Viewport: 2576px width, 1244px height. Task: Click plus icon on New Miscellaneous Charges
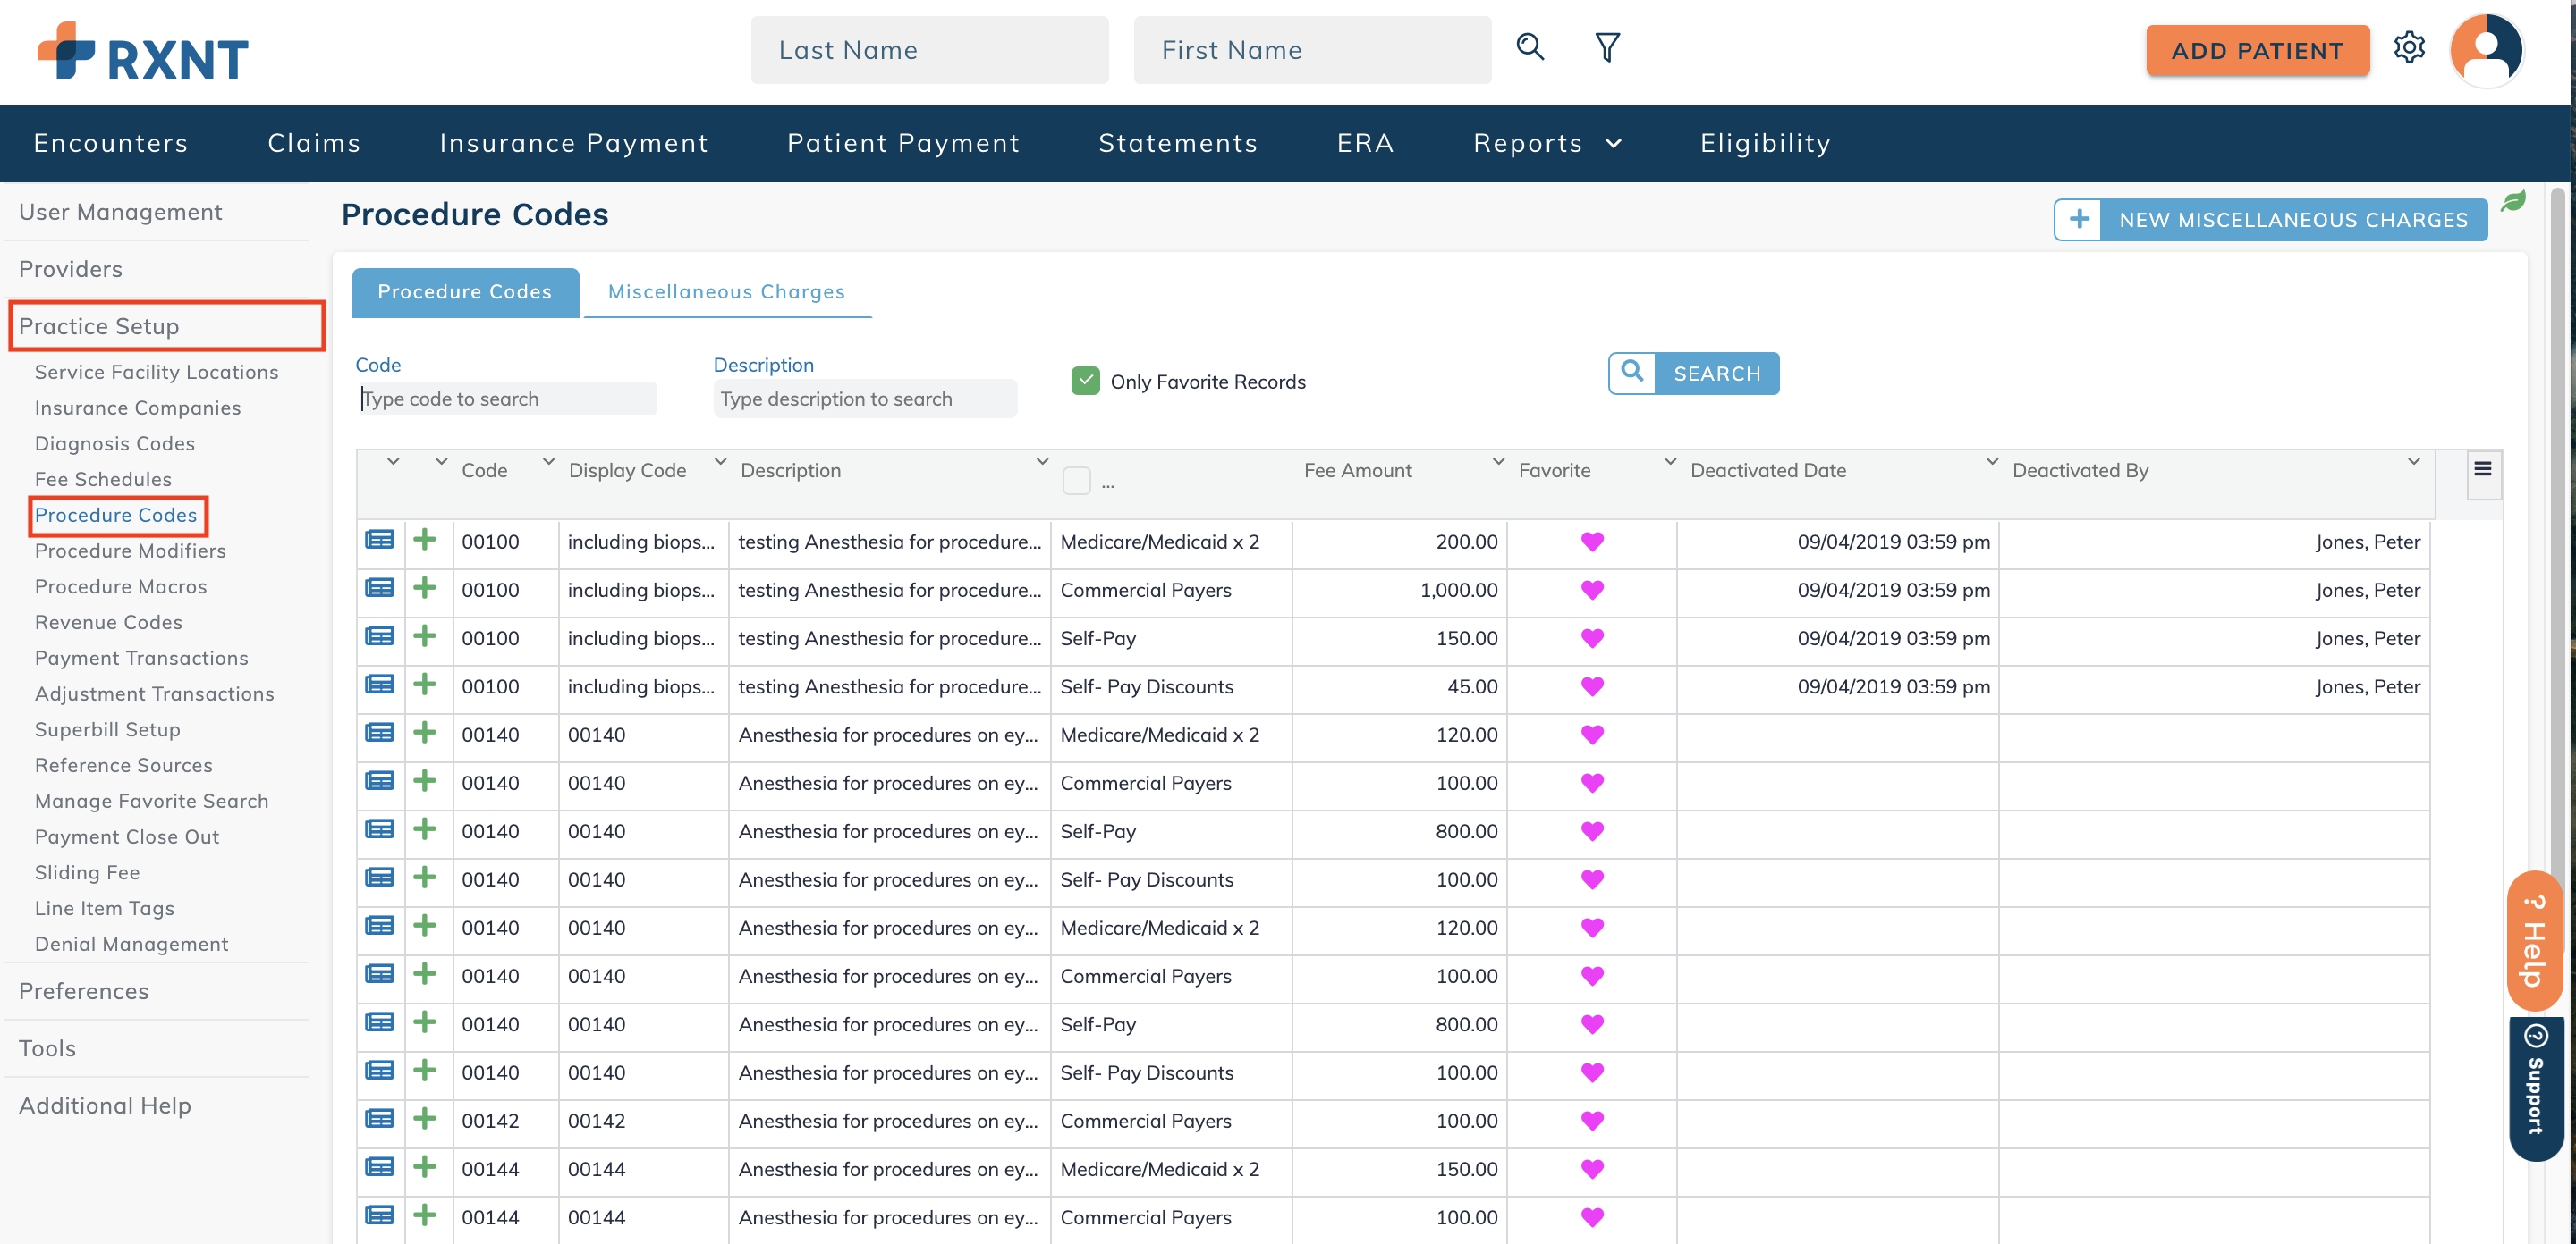pyautogui.click(x=2078, y=219)
